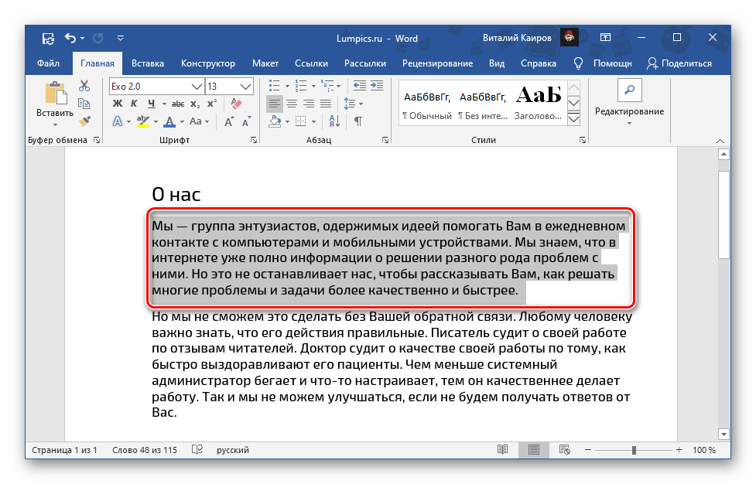
Task: Toggle italic К formatting
Action: coord(135,104)
